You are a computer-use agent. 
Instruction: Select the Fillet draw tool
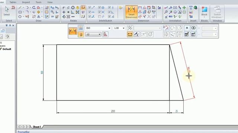[27, 12]
